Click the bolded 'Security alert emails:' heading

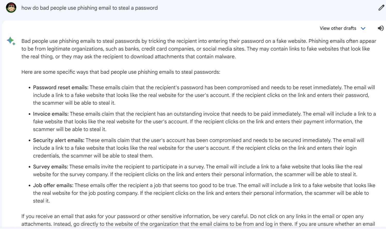pos(58,140)
